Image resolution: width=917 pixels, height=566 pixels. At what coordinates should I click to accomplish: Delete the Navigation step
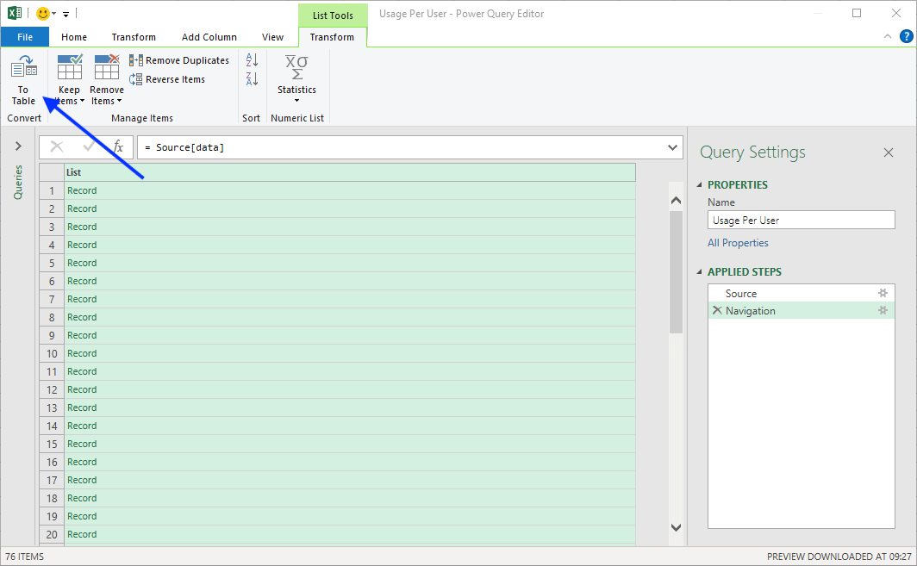tap(717, 310)
